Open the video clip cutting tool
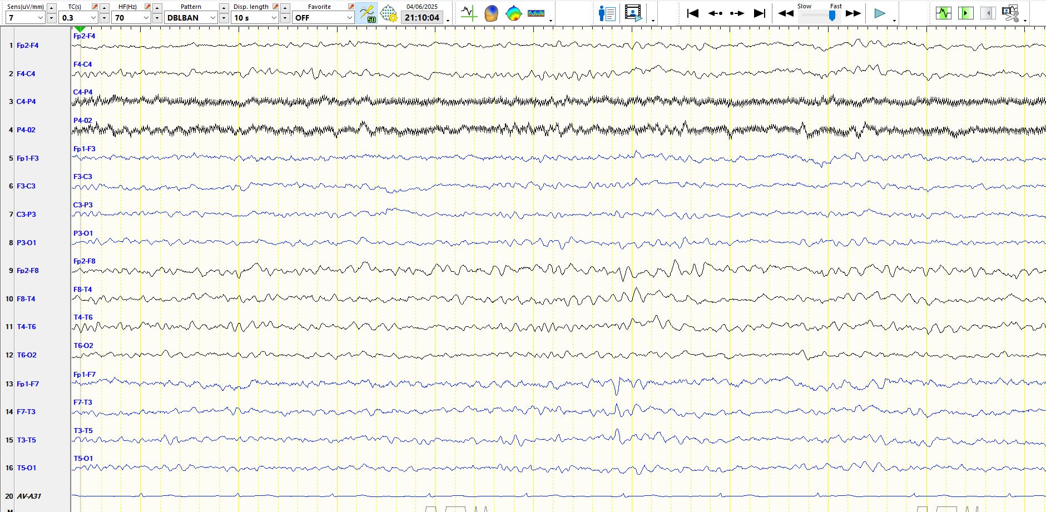This screenshot has width=1046, height=512. [x=1010, y=13]
